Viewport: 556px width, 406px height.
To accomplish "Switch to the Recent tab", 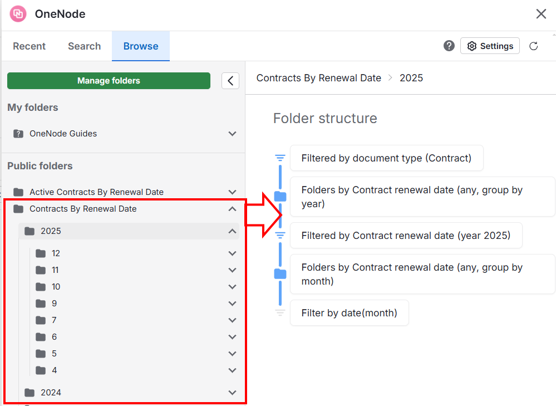I will coord(29,46).
